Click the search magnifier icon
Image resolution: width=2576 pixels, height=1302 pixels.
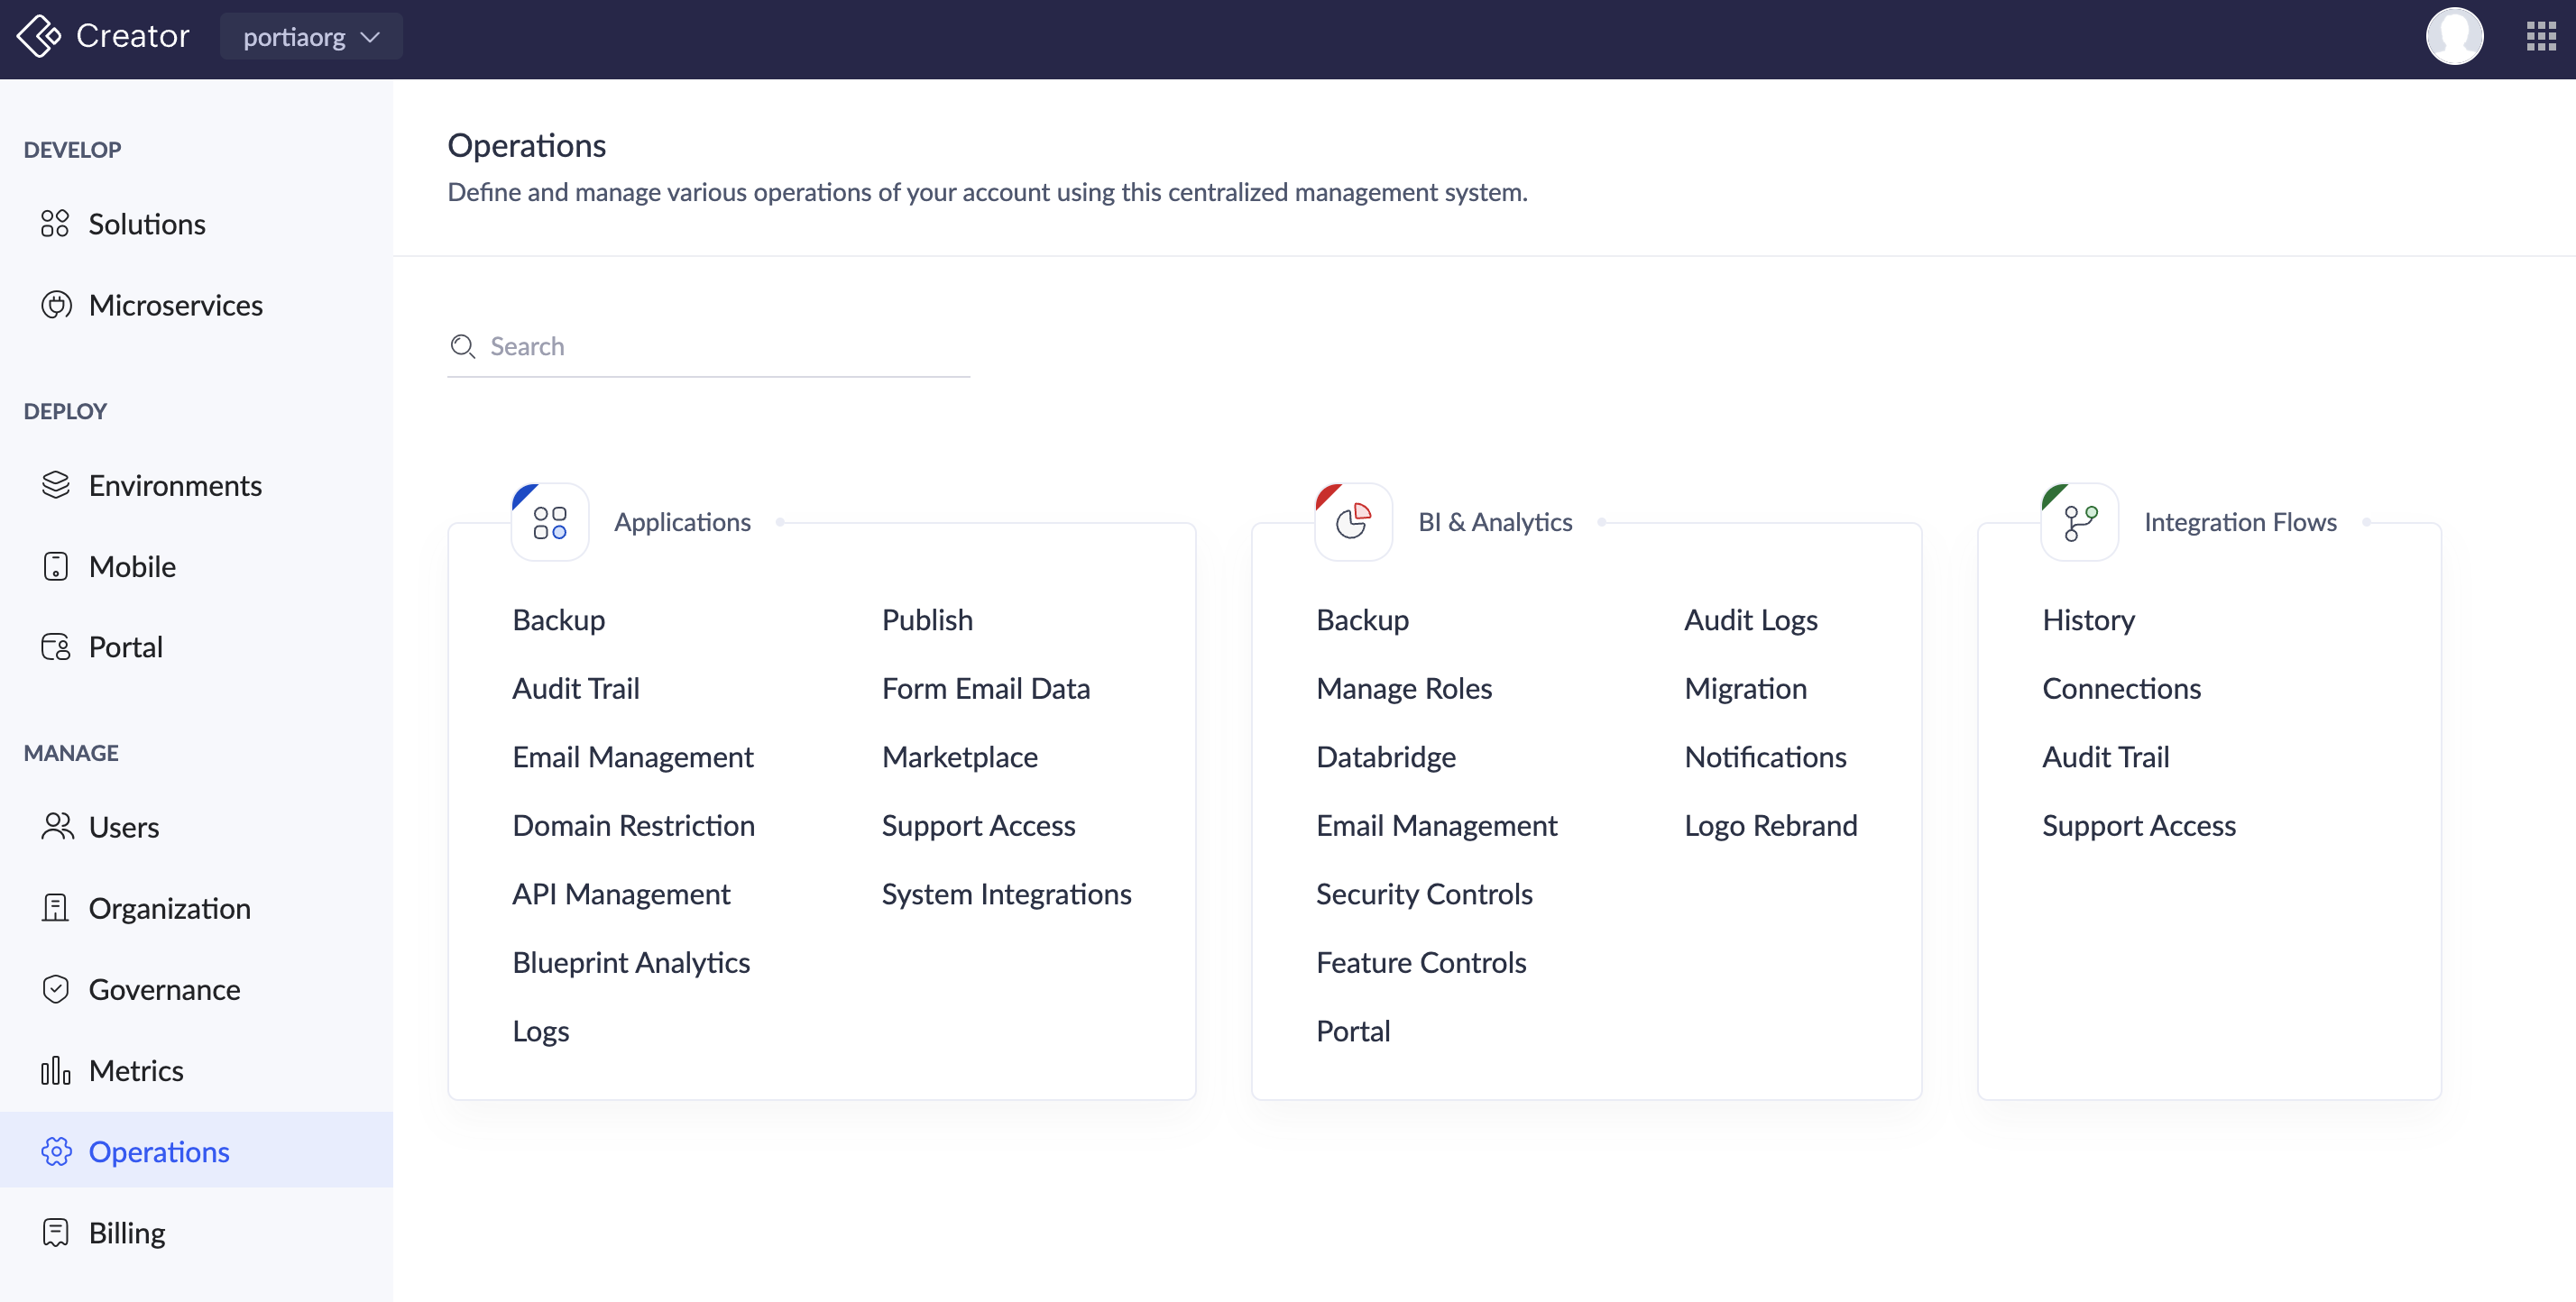coord(462,346)
